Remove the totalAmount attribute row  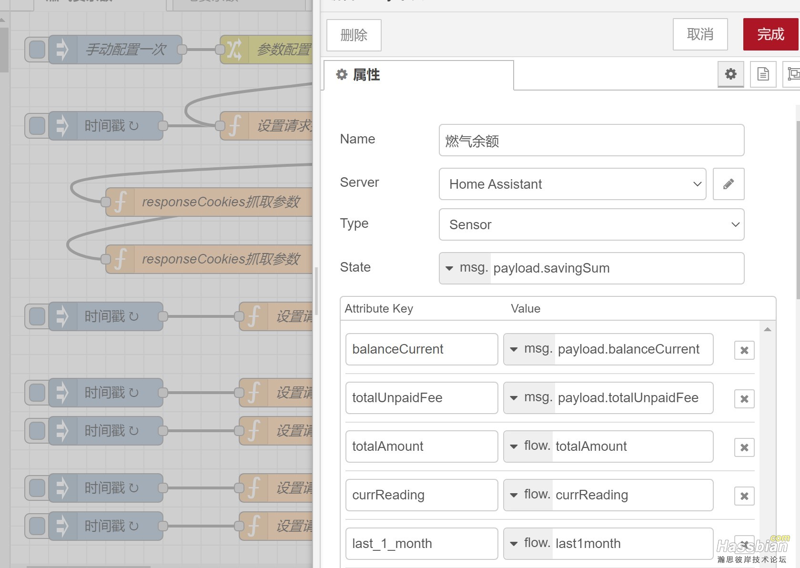pyautogui.click(x=744, y=447)
